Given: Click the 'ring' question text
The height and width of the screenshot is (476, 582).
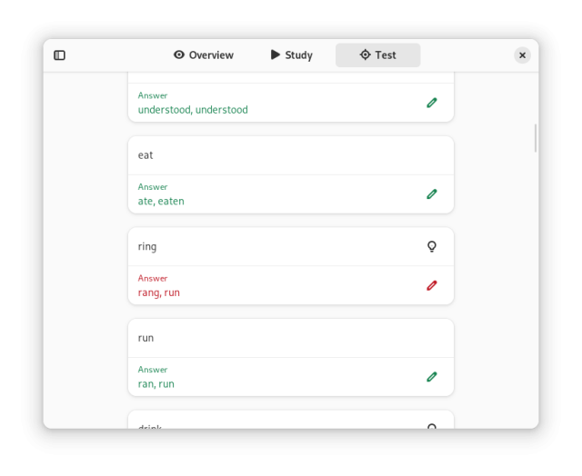Looking at the screenshot, I should point(147,246).
